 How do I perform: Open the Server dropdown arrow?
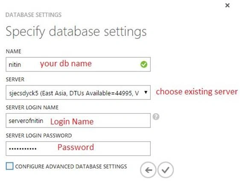(146, 92)
